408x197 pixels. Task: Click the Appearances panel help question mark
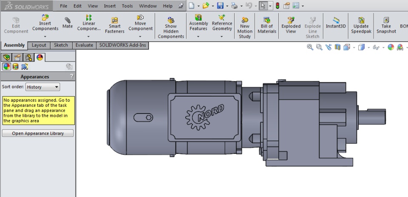click(71, 76)
